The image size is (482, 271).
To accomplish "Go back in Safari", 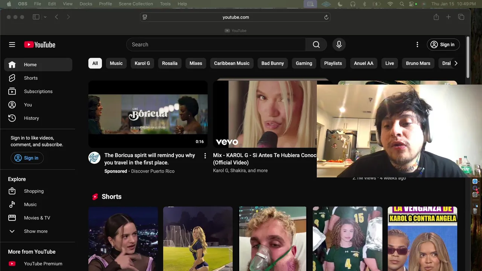I will point(56,17).
